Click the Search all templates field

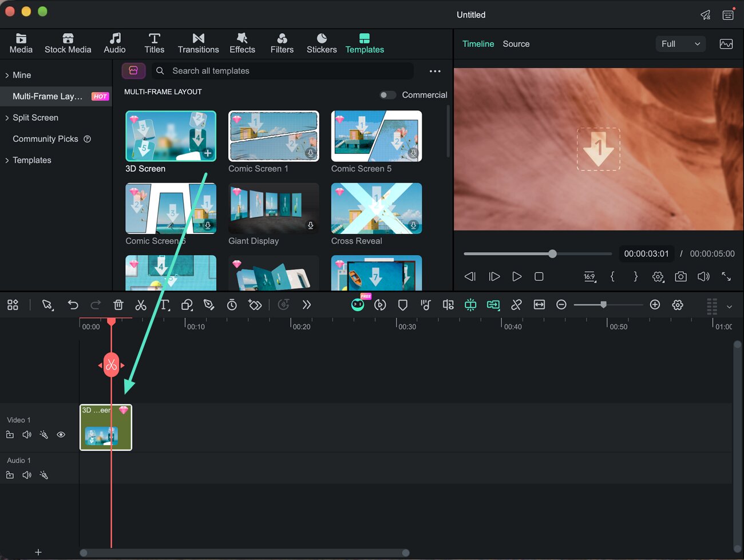283,71
